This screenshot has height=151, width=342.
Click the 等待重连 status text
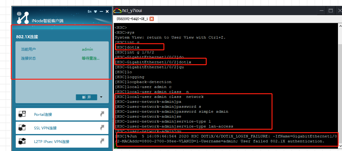(91, 58)
